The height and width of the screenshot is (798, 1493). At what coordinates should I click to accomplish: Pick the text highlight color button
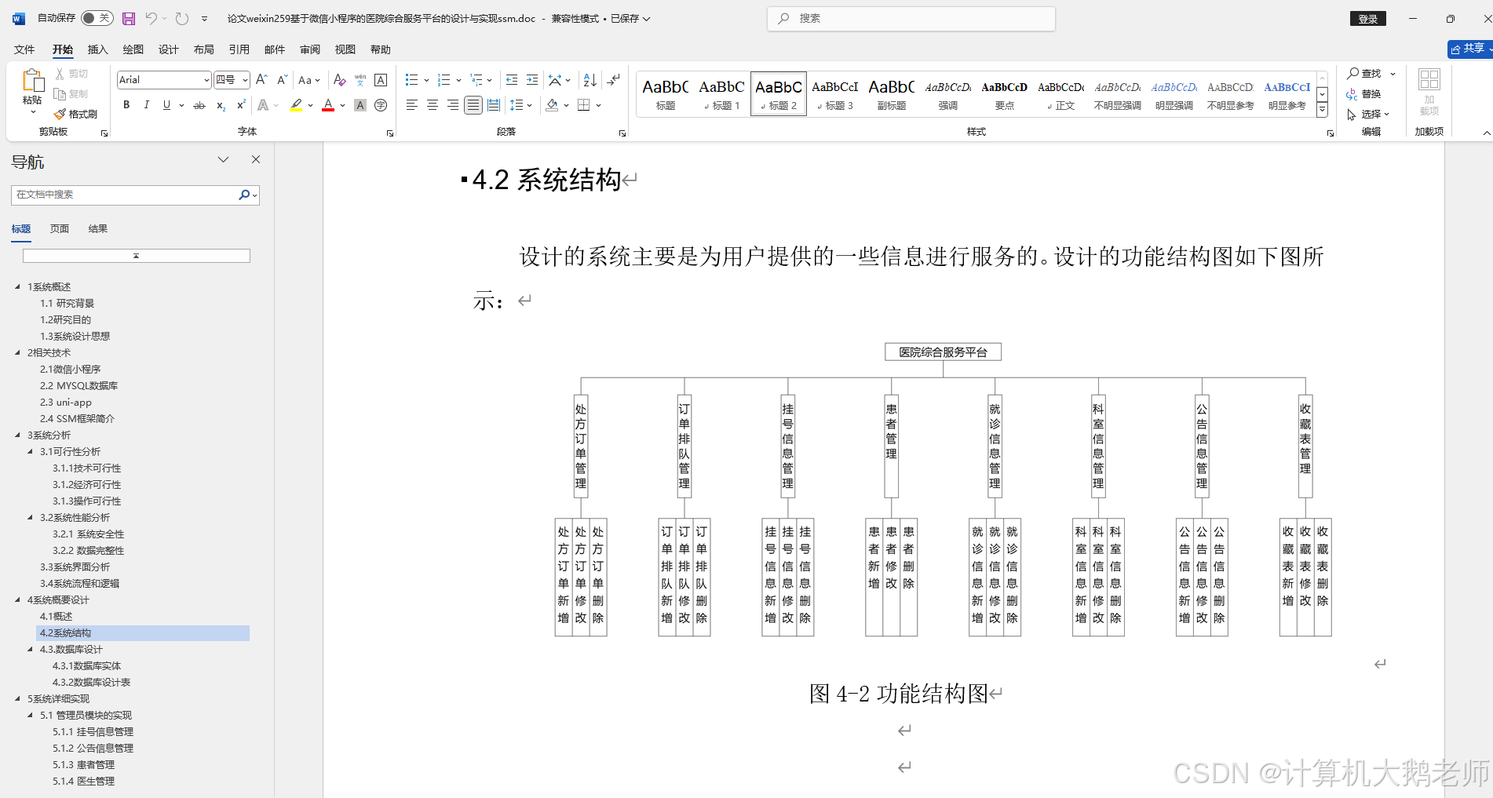coord(296,105)
